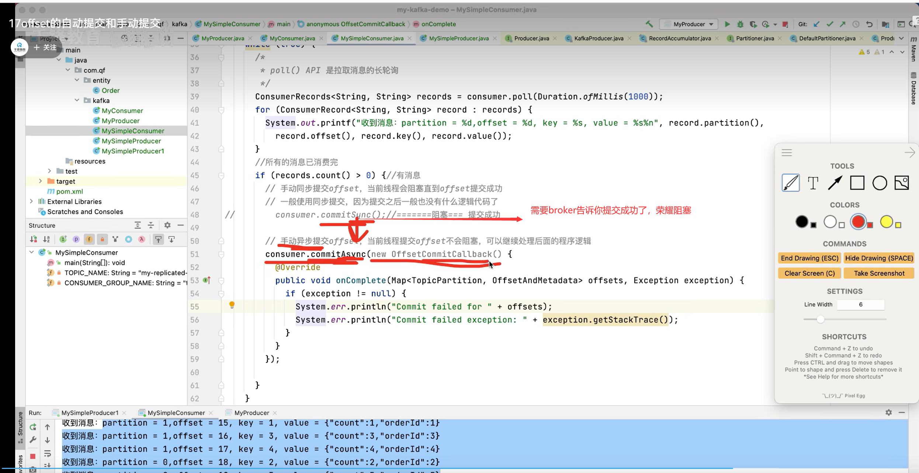The height and width of the screenshot is (473, 919).
Task: Click the Debug bug icon
Action: (x=740, y=24)
